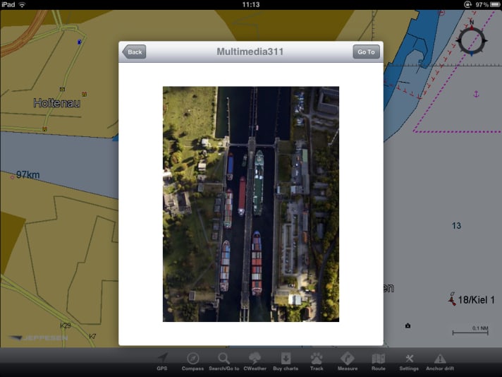This screenshot has height=377, width=502.
Task: Tap the 97km canal distance marker
Action: [27, 174]
